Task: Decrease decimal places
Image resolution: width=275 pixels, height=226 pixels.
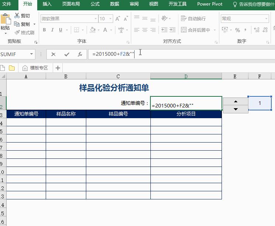Action: click(265, 30)
